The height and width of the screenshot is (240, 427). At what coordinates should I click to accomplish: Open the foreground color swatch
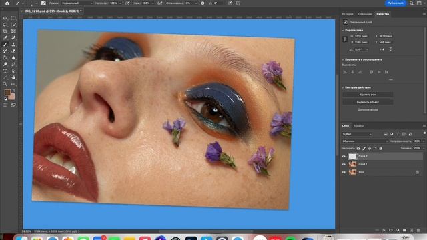7,92
